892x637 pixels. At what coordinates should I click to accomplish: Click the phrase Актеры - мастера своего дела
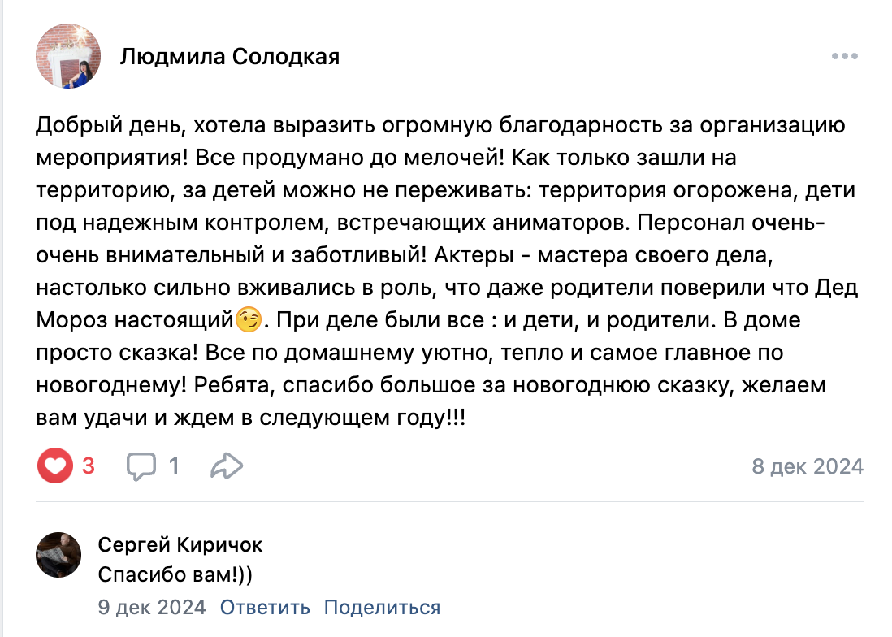click(x=600, y=256)
